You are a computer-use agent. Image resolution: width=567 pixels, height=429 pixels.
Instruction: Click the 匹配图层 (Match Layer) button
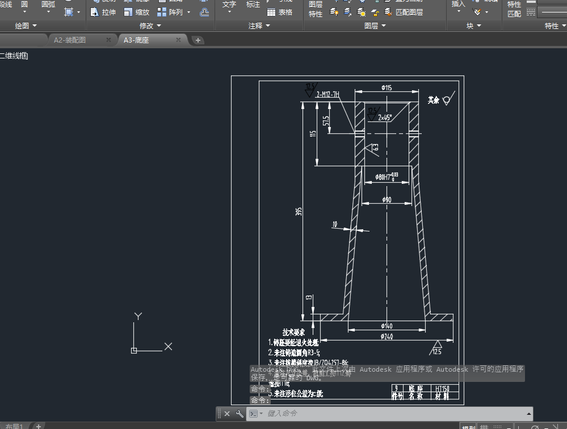(404, 12)
